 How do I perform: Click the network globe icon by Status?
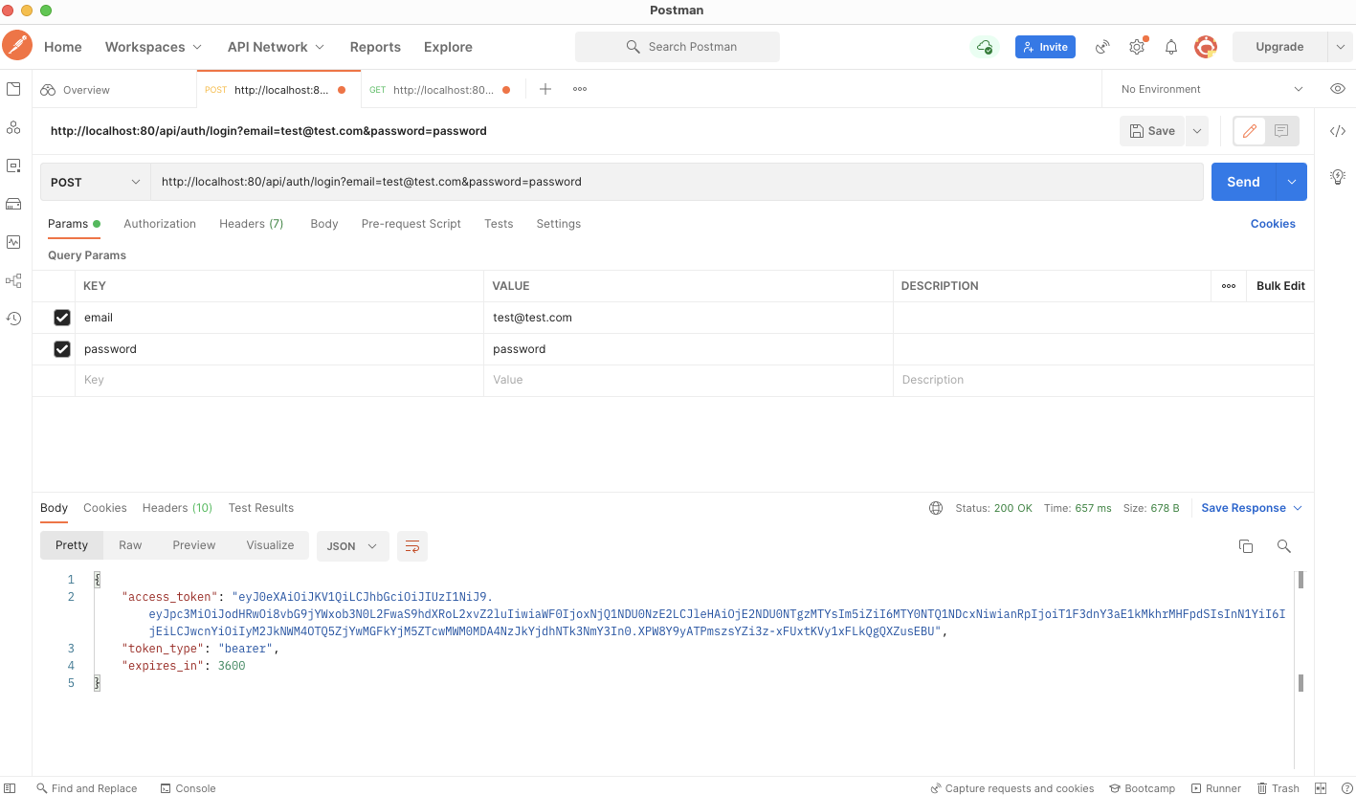tap(936, 508)
